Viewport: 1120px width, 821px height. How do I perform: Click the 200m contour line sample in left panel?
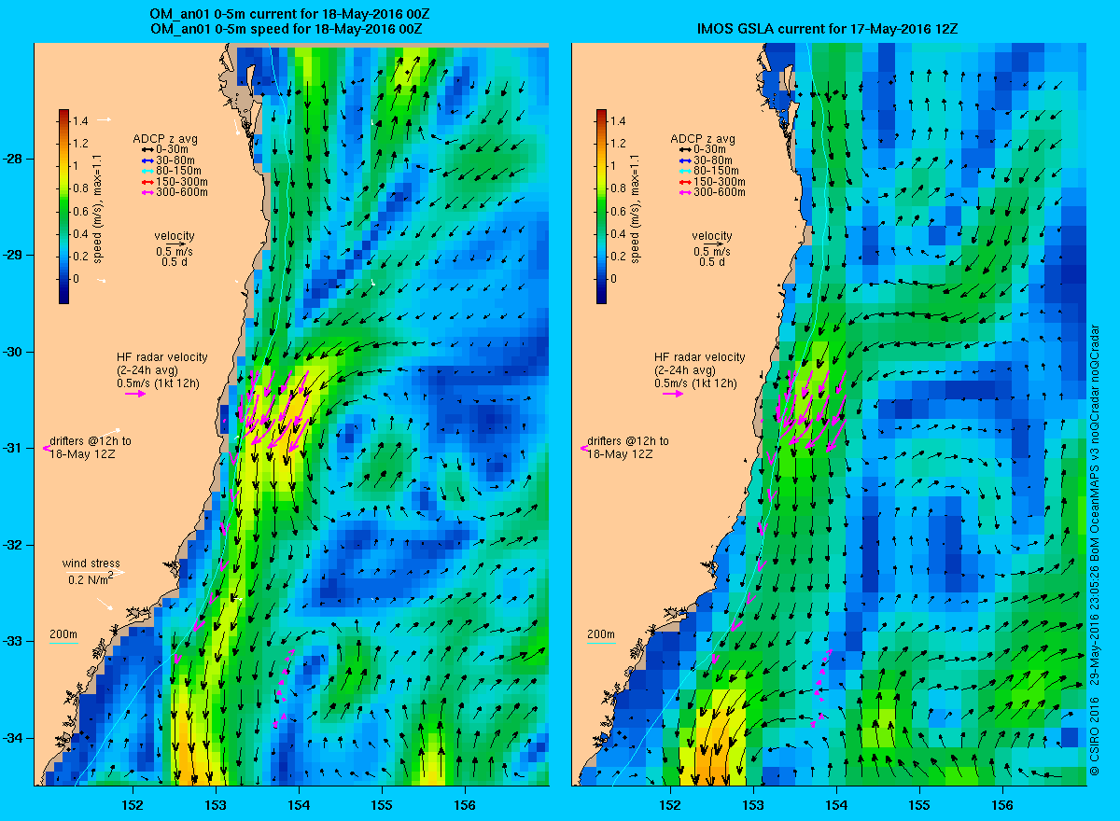coord(63,643)
